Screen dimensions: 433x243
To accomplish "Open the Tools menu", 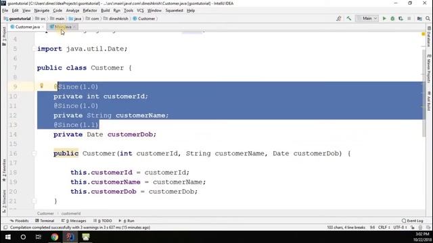I will pyautogui.click(x=129, y=11).
